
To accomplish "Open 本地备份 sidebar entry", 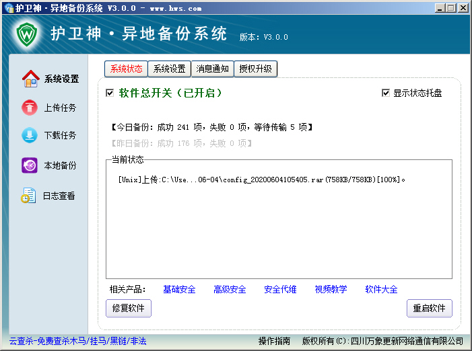I will [x=60, y=165].
